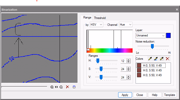
Task: Select the eyedropper with blue underline
Action: click(156, 59)
